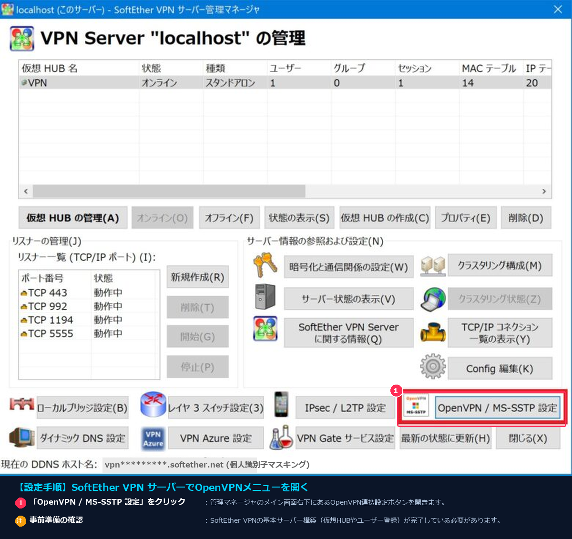Click the 仮想 HUB 名 column header
The height and width of the screenshot is (539, 572).
coord(79,68)
